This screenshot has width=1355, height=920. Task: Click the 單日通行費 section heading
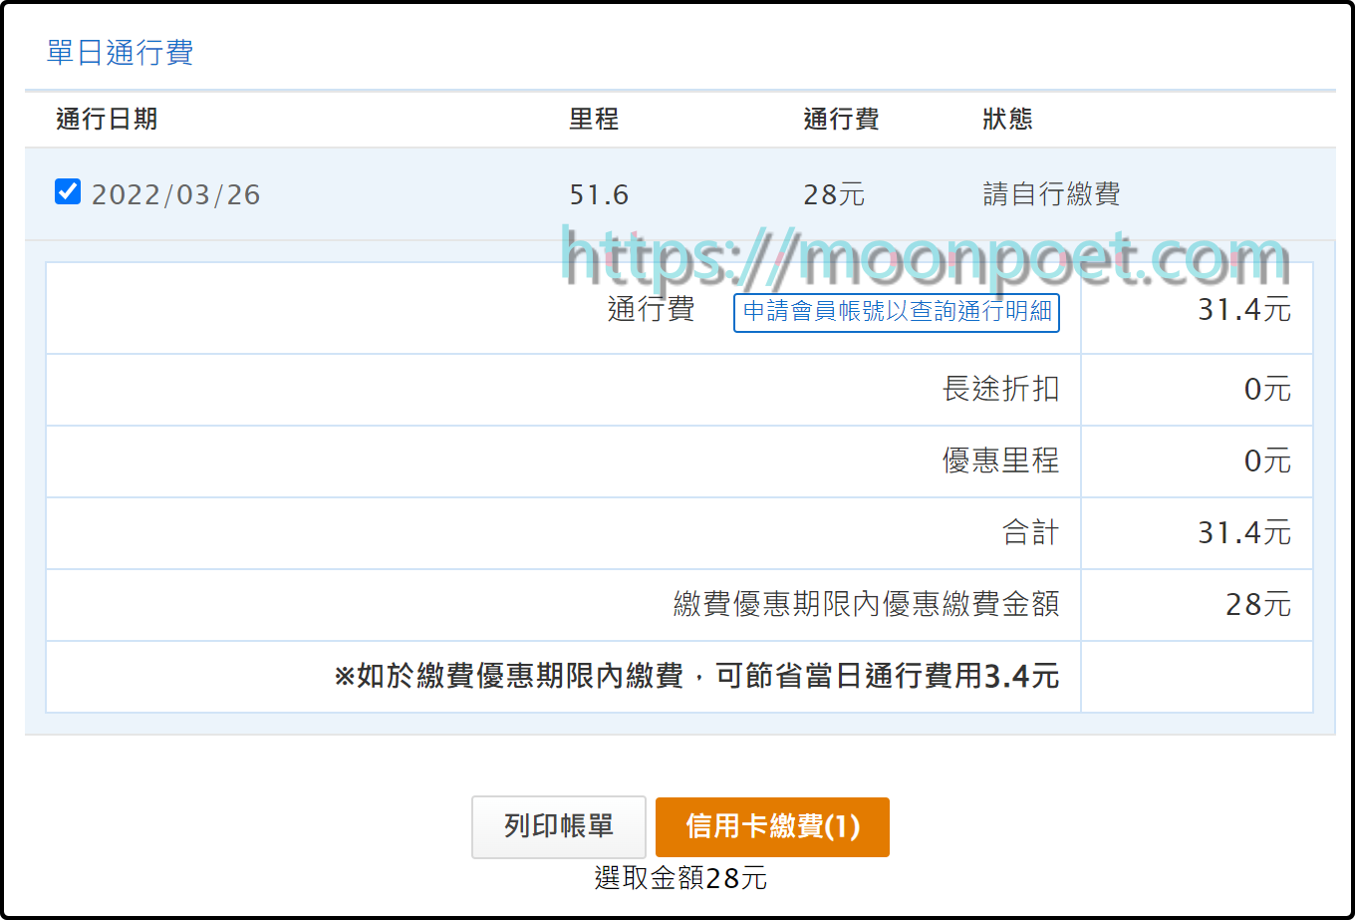click(x=120, y=53)
